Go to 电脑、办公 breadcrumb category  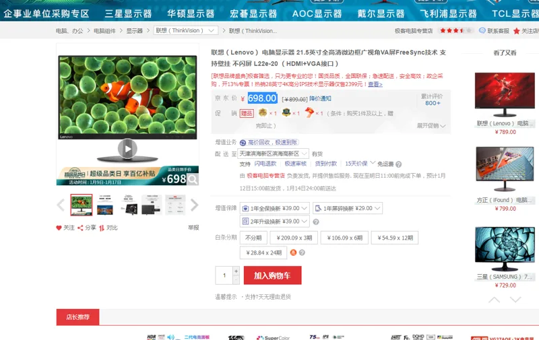pyautogui.click(x=69, y=31)
